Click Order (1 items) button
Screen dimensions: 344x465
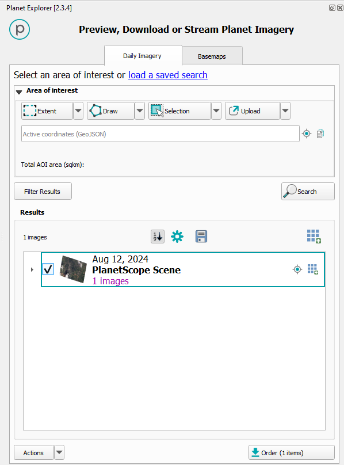tap(292, 452)
